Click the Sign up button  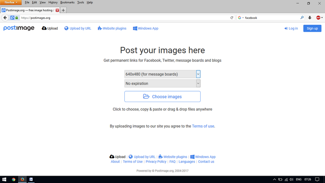[x=312, y=28]
